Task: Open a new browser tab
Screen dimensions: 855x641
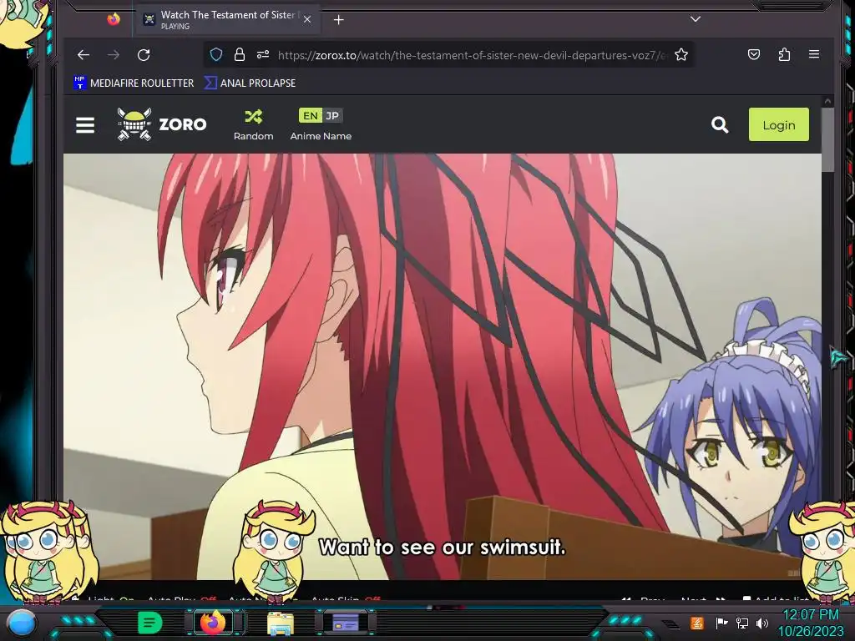Action: click(339, 20)
